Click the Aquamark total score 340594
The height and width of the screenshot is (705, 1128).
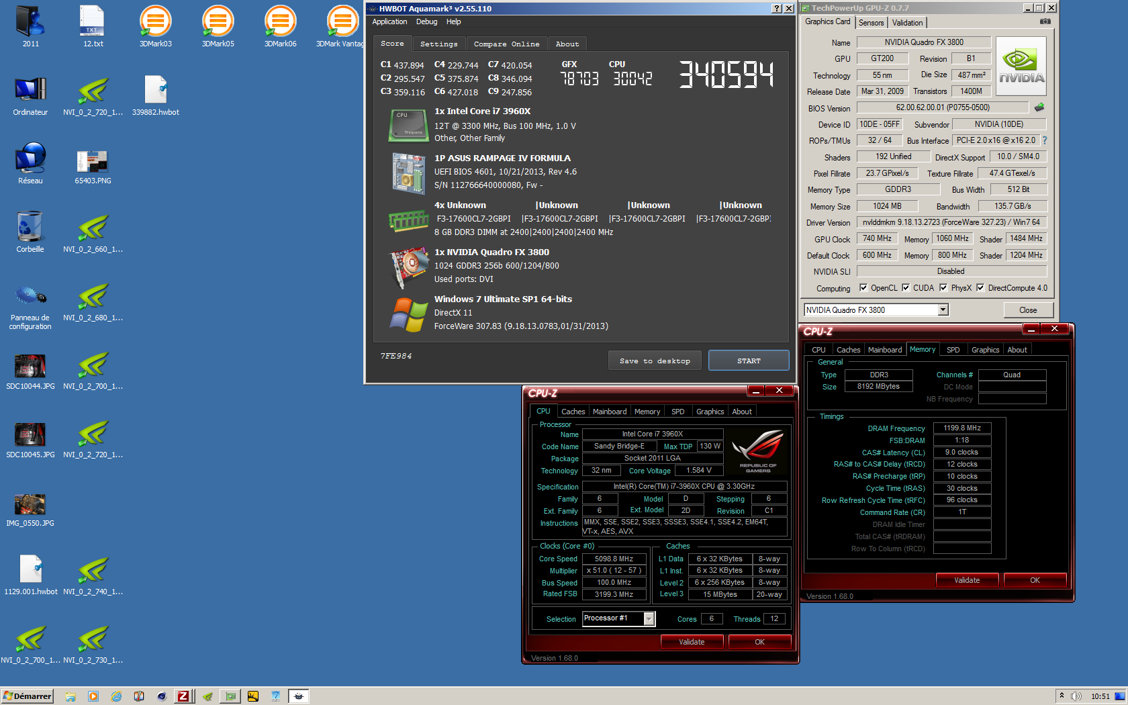click(726, 74)
